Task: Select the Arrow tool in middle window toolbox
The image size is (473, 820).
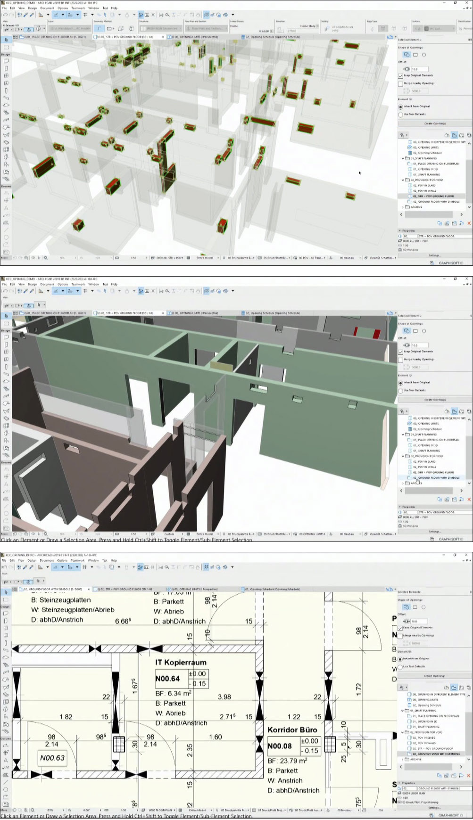Action: click(x=6, y=316)
